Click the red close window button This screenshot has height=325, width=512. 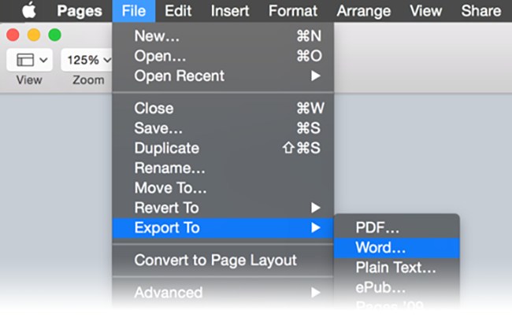point(13,35)
